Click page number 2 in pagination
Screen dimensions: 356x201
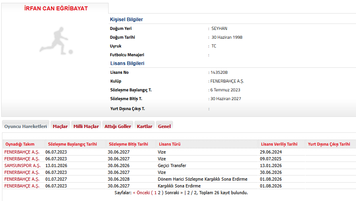pyautogui.click(x=159, y=193)
